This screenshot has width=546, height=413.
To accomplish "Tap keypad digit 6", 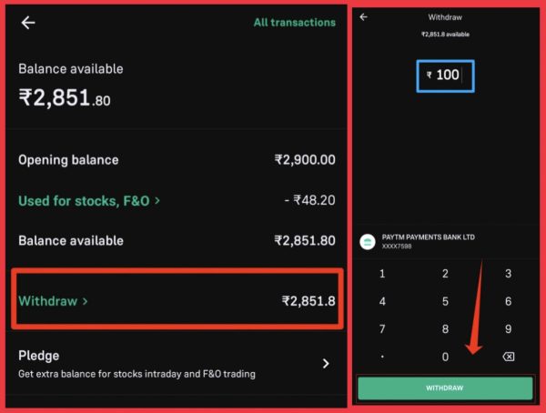I will (508, 301).
